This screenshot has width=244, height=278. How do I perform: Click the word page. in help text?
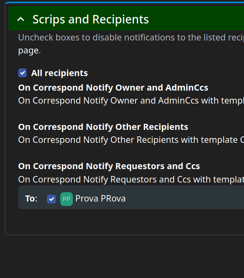tap(30, 51)
